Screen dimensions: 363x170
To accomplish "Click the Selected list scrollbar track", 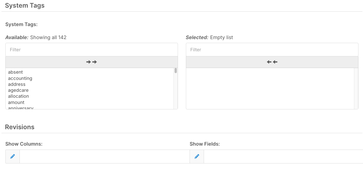I will tap(356, 88).
